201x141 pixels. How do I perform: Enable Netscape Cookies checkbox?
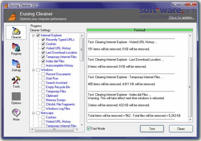tap(43, 117)
